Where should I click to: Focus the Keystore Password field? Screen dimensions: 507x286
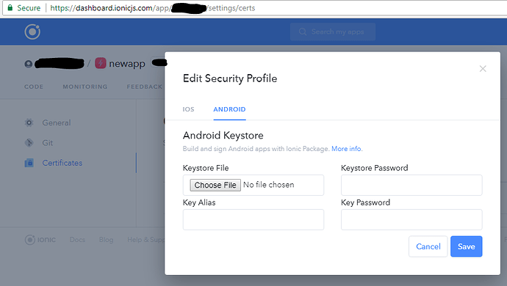coord(411,185)
